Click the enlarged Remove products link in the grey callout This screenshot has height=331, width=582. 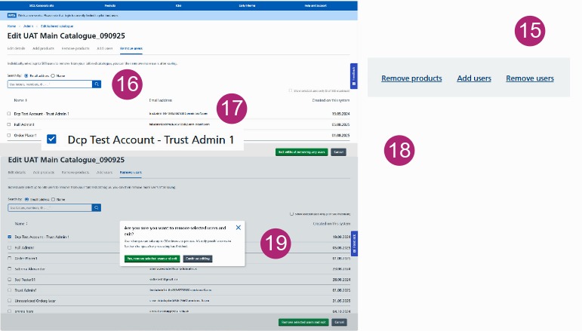tap(411, 78)
